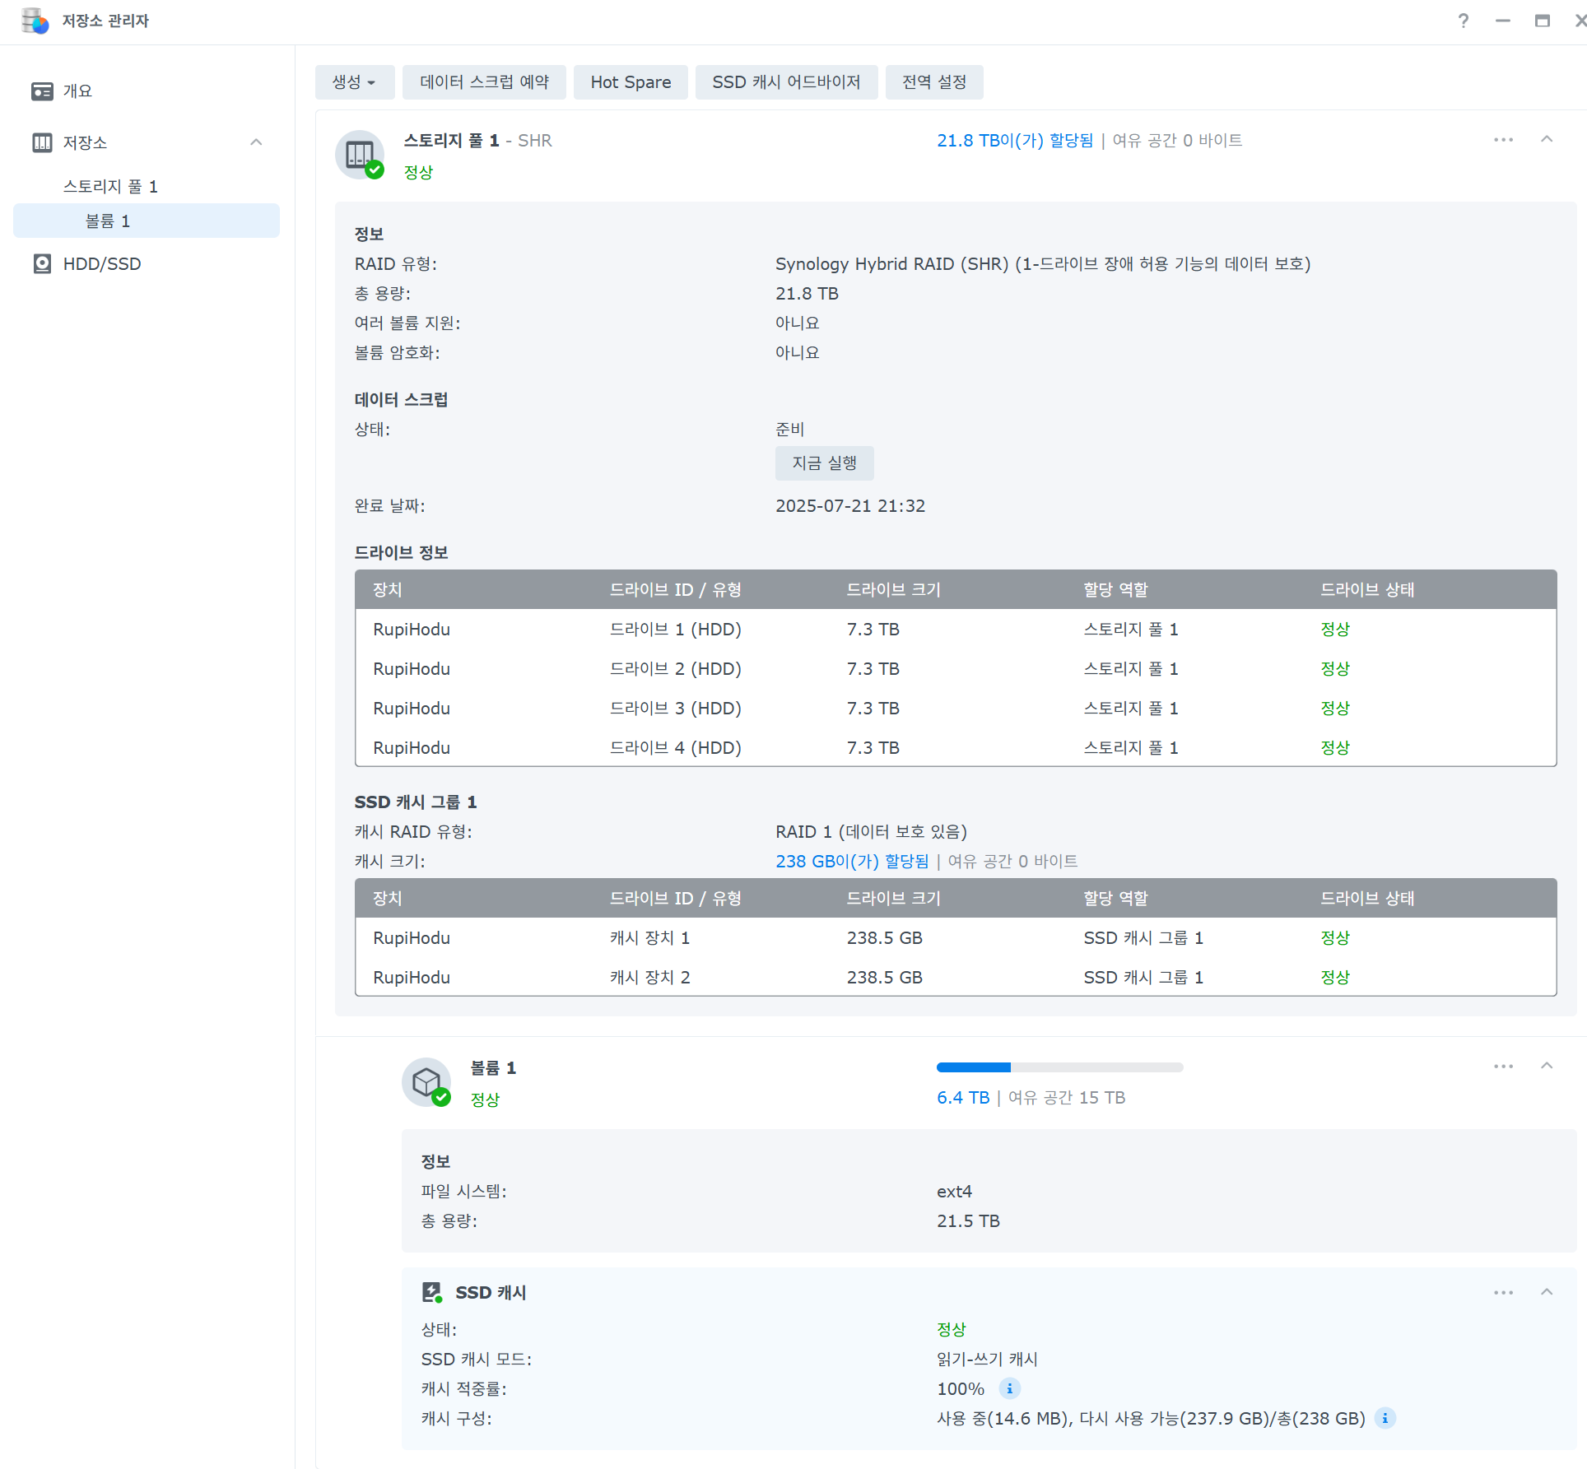
Task: Collapse the 스토리지 풀 1 panel
Action: tap(1547, 140)
